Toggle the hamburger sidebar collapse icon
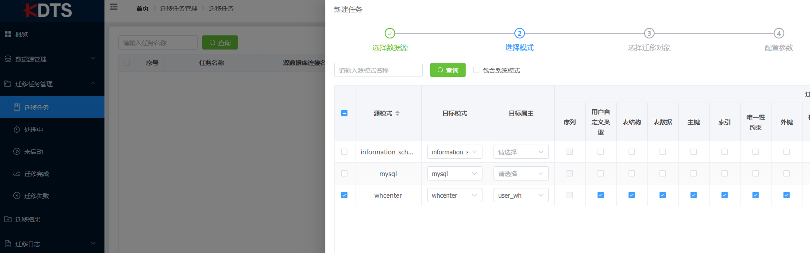The height and width of the screenshot is (253, 810). coord(114,7)
